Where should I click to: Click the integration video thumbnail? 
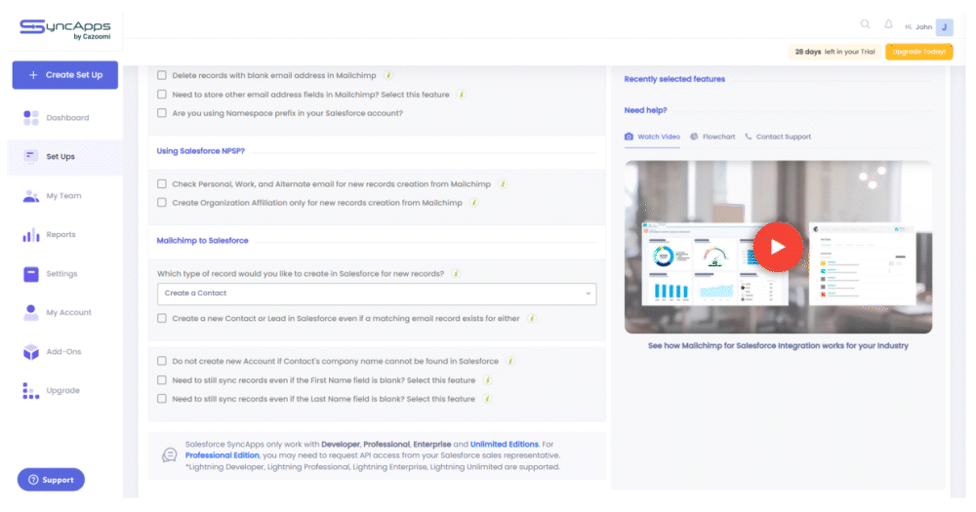(x=778, y=247)
